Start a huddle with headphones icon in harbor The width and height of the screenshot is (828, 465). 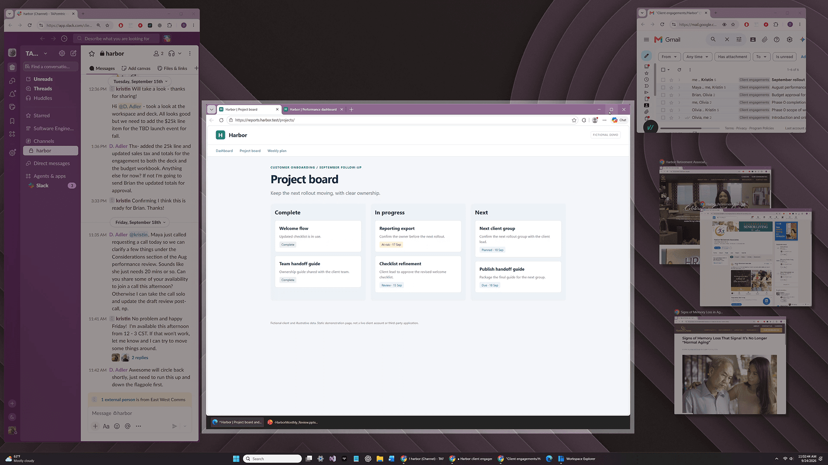tap(172, 54)
